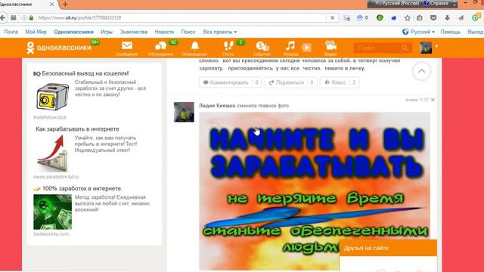Dismiss the photo post with X
This screenshot has width=484, height=272.
pyautogui.click(x=433, y=100)
